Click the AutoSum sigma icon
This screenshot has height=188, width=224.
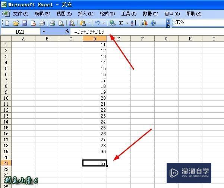pos(121,23)
